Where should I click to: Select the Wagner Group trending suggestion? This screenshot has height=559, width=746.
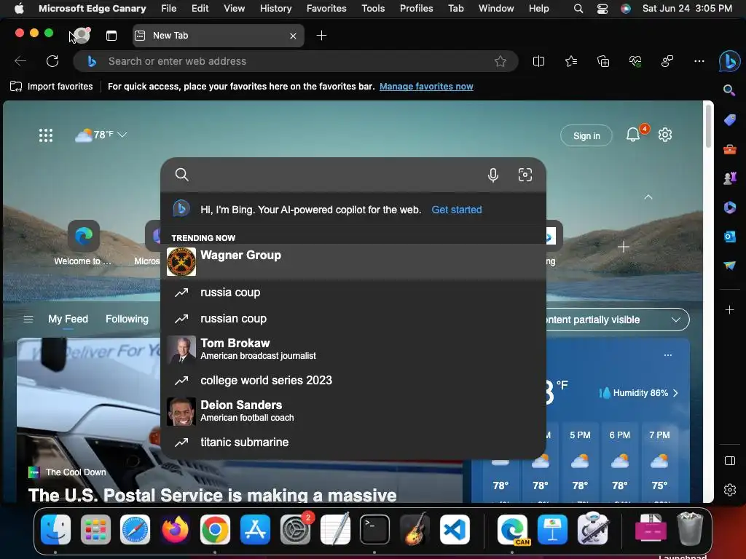[x=353, y=261]
